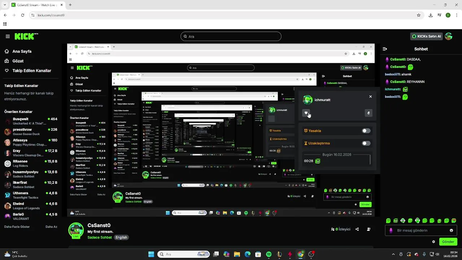Open the emoji picker in the message box

(451, 230)
